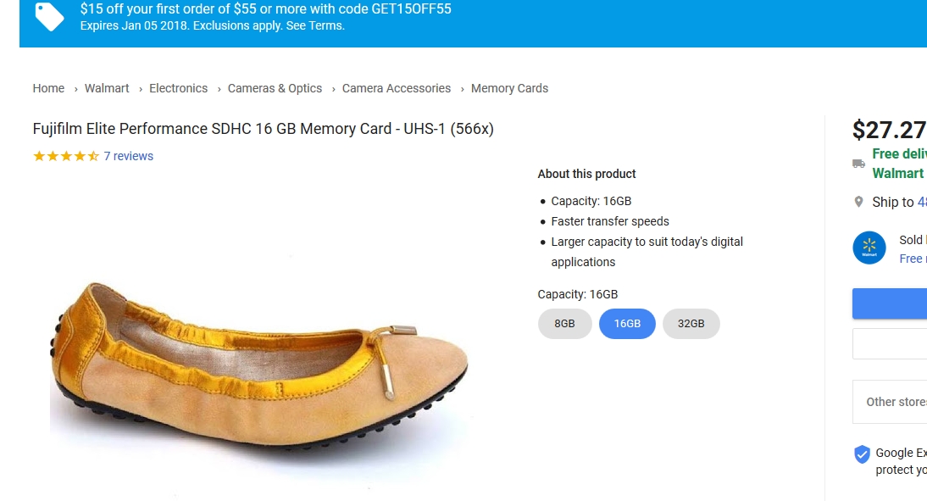This screenshot has width=927, height=501.
Task: Click the white button below blue button
Action: click(x=890, y=344)
